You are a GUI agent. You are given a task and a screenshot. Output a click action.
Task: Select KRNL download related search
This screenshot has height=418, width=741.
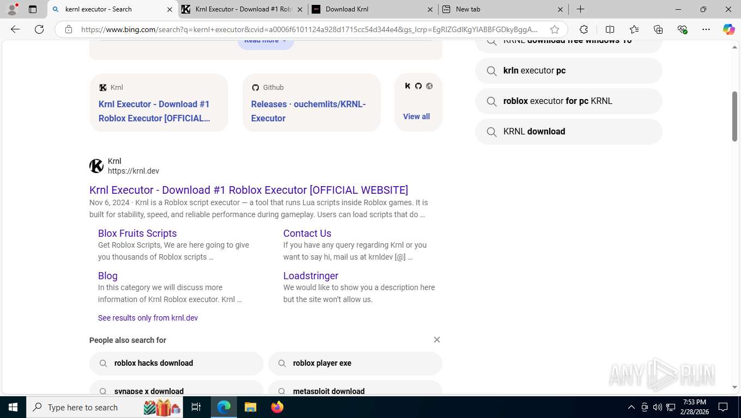569,132
